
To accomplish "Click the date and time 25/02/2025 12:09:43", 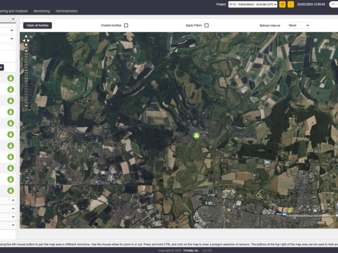I will pyautogui.click(x=311, y=4).
